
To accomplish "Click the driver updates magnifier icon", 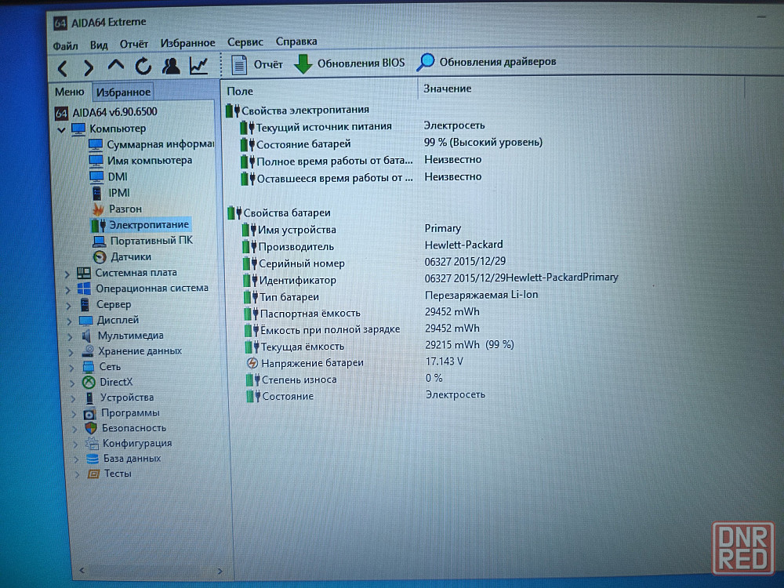I will coord(426,62).
